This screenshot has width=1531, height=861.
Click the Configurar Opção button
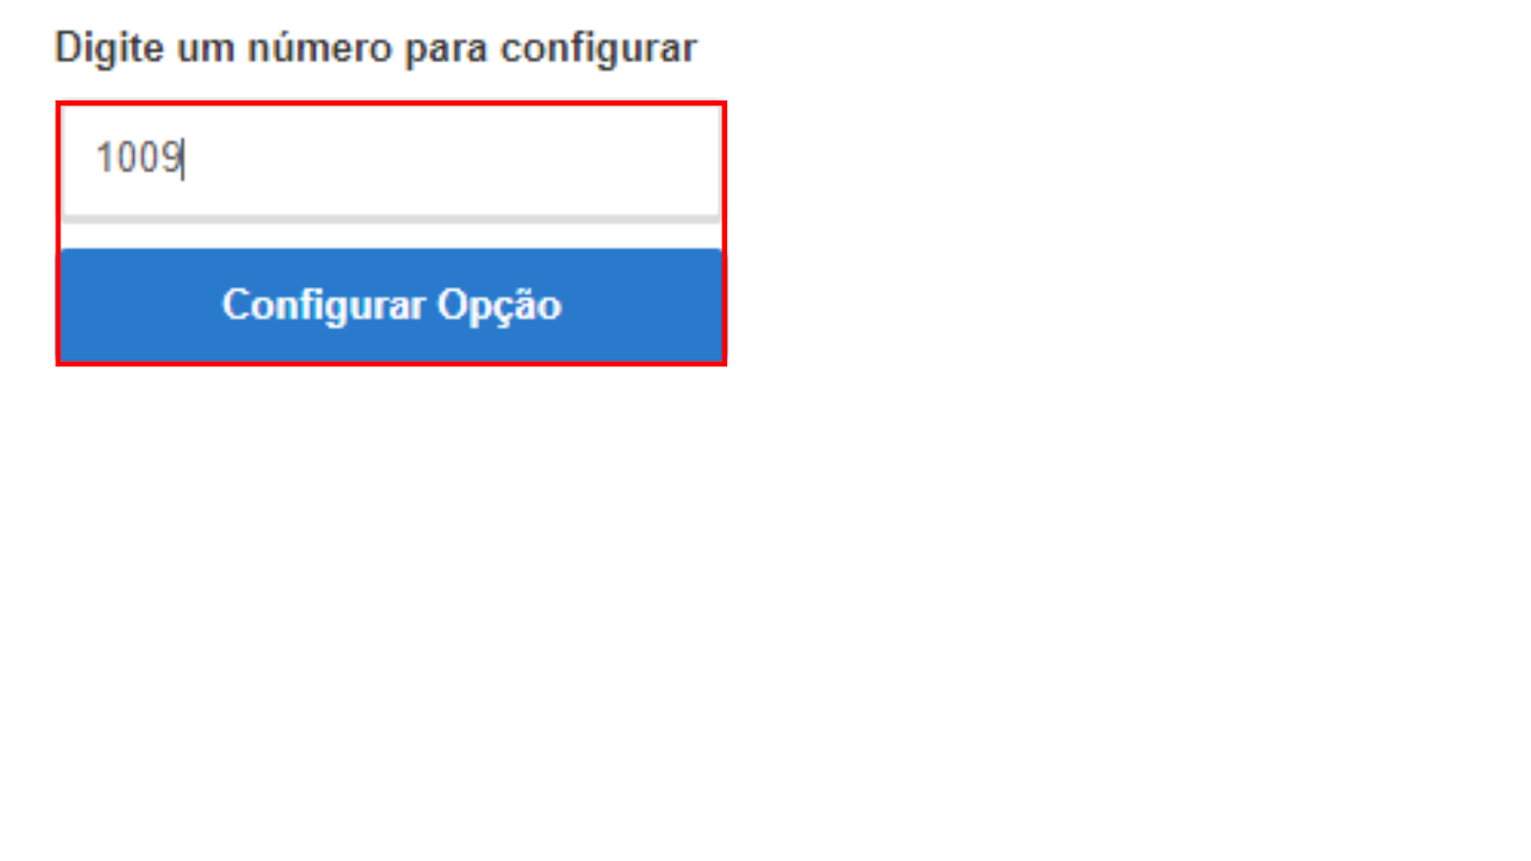point(390,305)
